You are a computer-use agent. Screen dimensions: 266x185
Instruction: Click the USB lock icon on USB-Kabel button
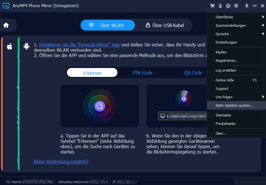pos(148,25)
